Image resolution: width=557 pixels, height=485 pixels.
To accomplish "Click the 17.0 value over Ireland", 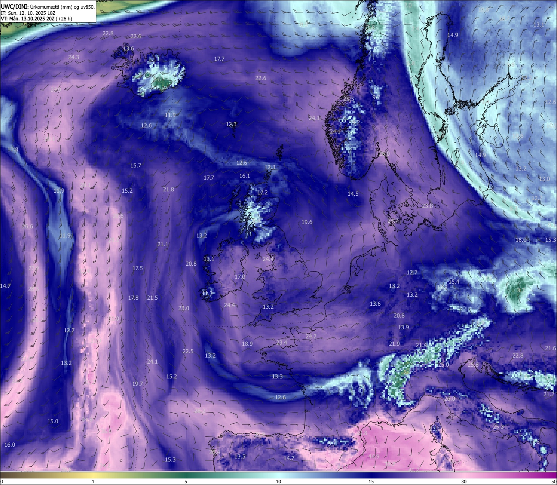I will pyautogui.click(x=240, y=277).
